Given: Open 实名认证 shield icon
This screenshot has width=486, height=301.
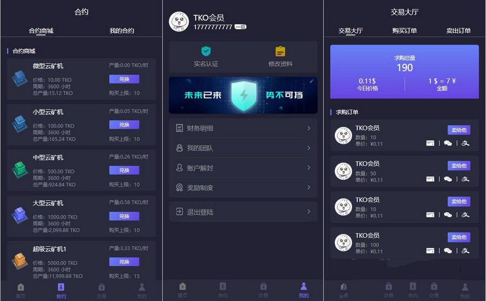Looking at the screenshot, I should tap(206, 51).
